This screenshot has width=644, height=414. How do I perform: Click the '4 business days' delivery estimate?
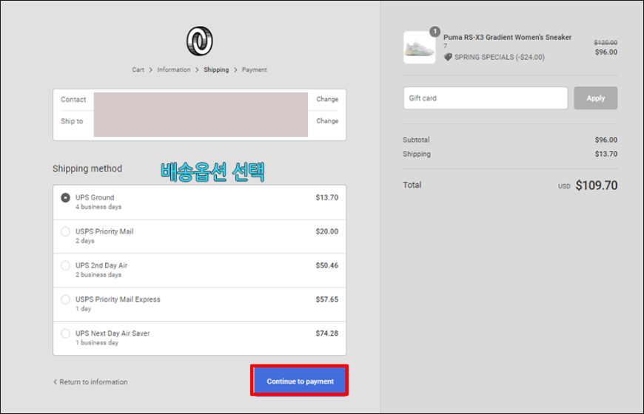pos(98,207)
